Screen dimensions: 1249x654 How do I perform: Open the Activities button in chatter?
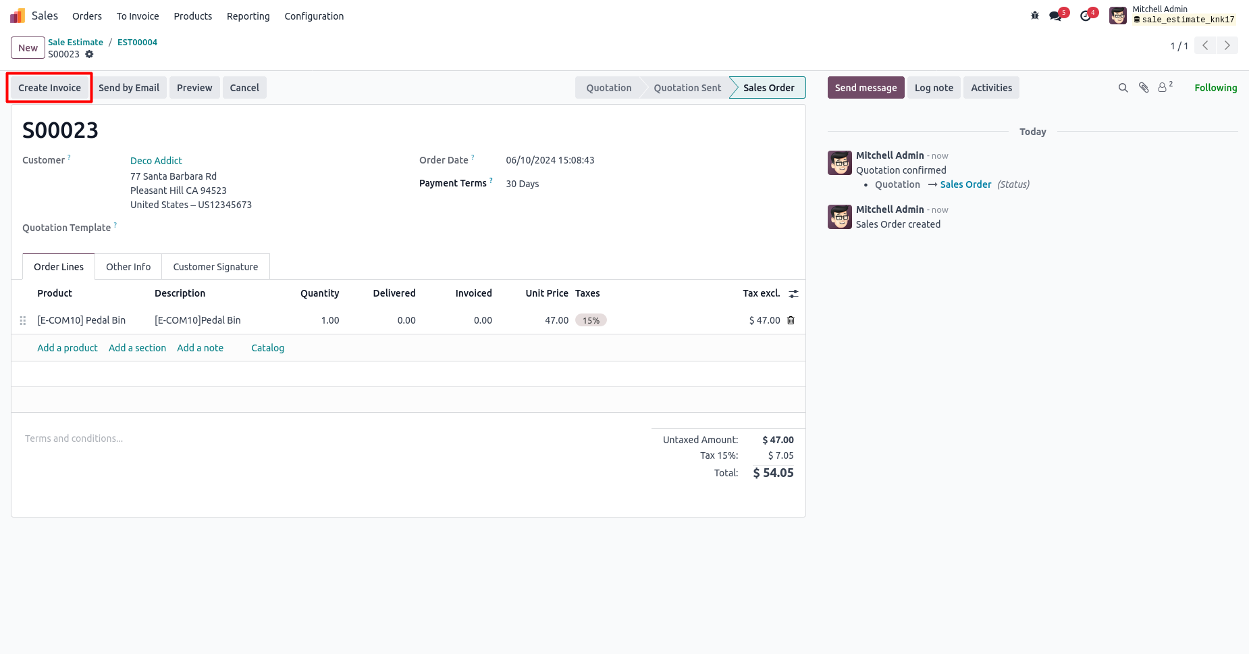coord(991,88)
